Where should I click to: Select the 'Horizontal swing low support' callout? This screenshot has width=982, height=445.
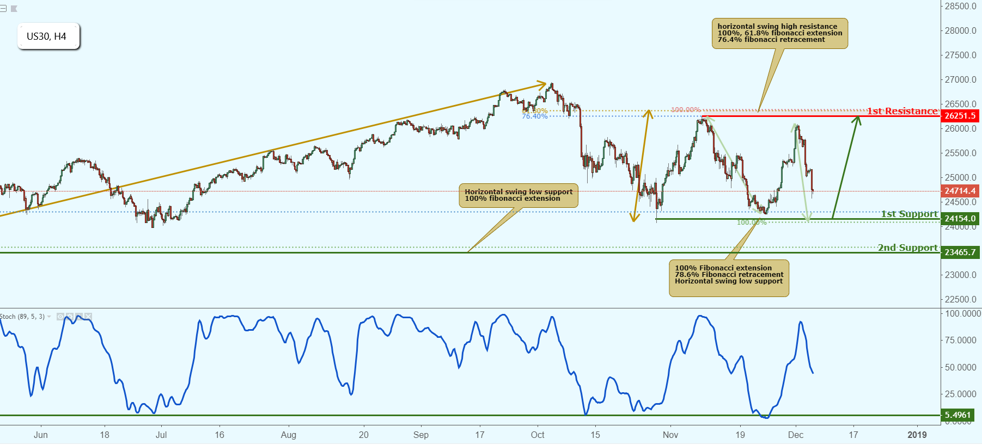(x=519, y=195)
